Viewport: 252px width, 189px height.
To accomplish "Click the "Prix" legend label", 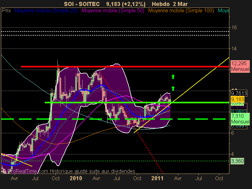I will tap(6, 11).
